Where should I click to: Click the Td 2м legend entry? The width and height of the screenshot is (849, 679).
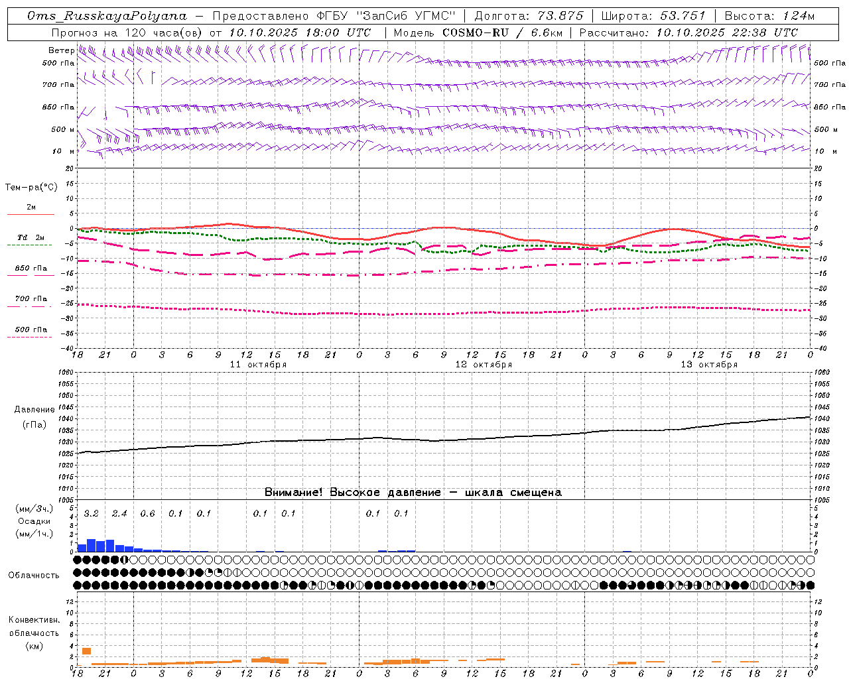click(31, 237)
